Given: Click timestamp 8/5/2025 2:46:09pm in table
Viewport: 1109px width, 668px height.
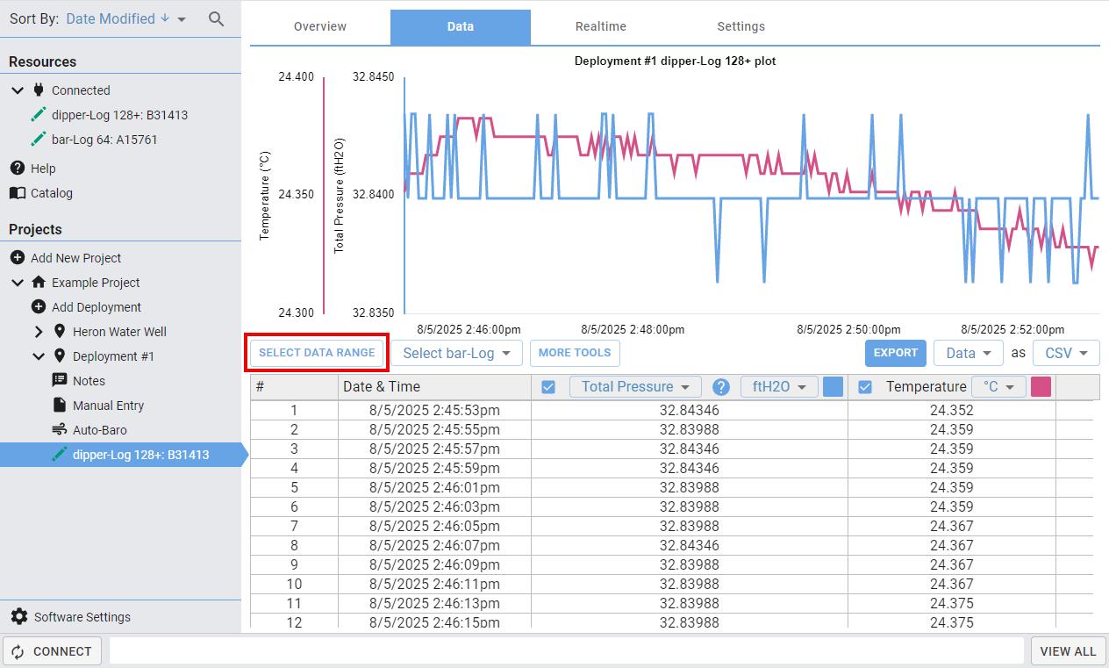Looking at the screenshot, I should coord(434,564).
